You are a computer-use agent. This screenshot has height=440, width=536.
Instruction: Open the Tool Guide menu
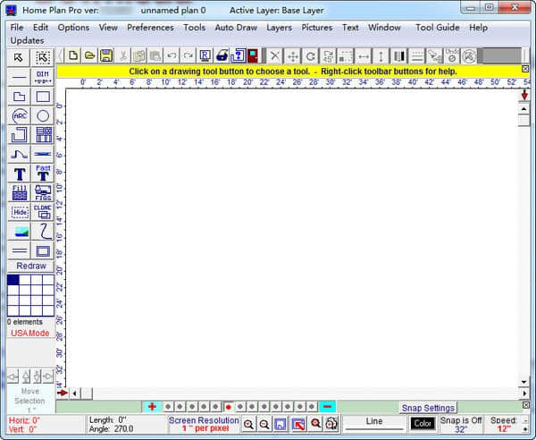point(437,28)
